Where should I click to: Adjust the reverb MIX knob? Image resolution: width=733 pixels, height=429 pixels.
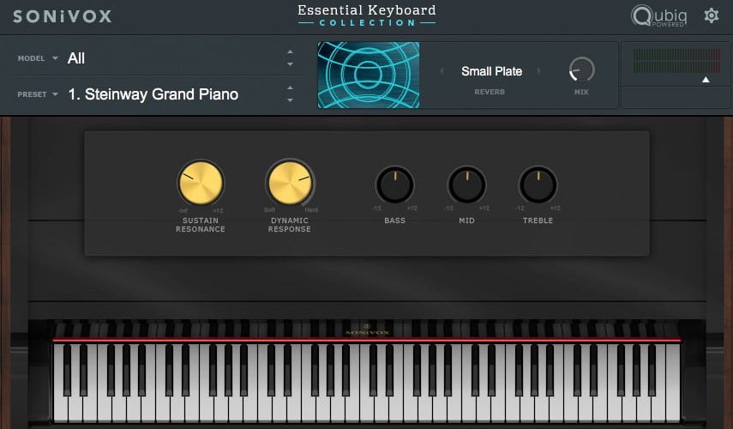581,69
